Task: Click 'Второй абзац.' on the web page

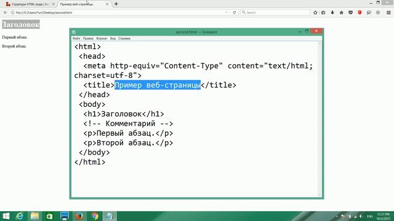Action: (x=14, y=46)
